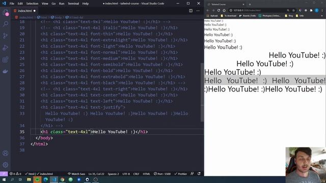Open the File menu

[x=12, y=4]
